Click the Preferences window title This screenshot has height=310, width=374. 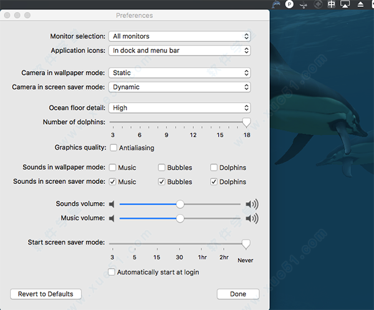135,16
